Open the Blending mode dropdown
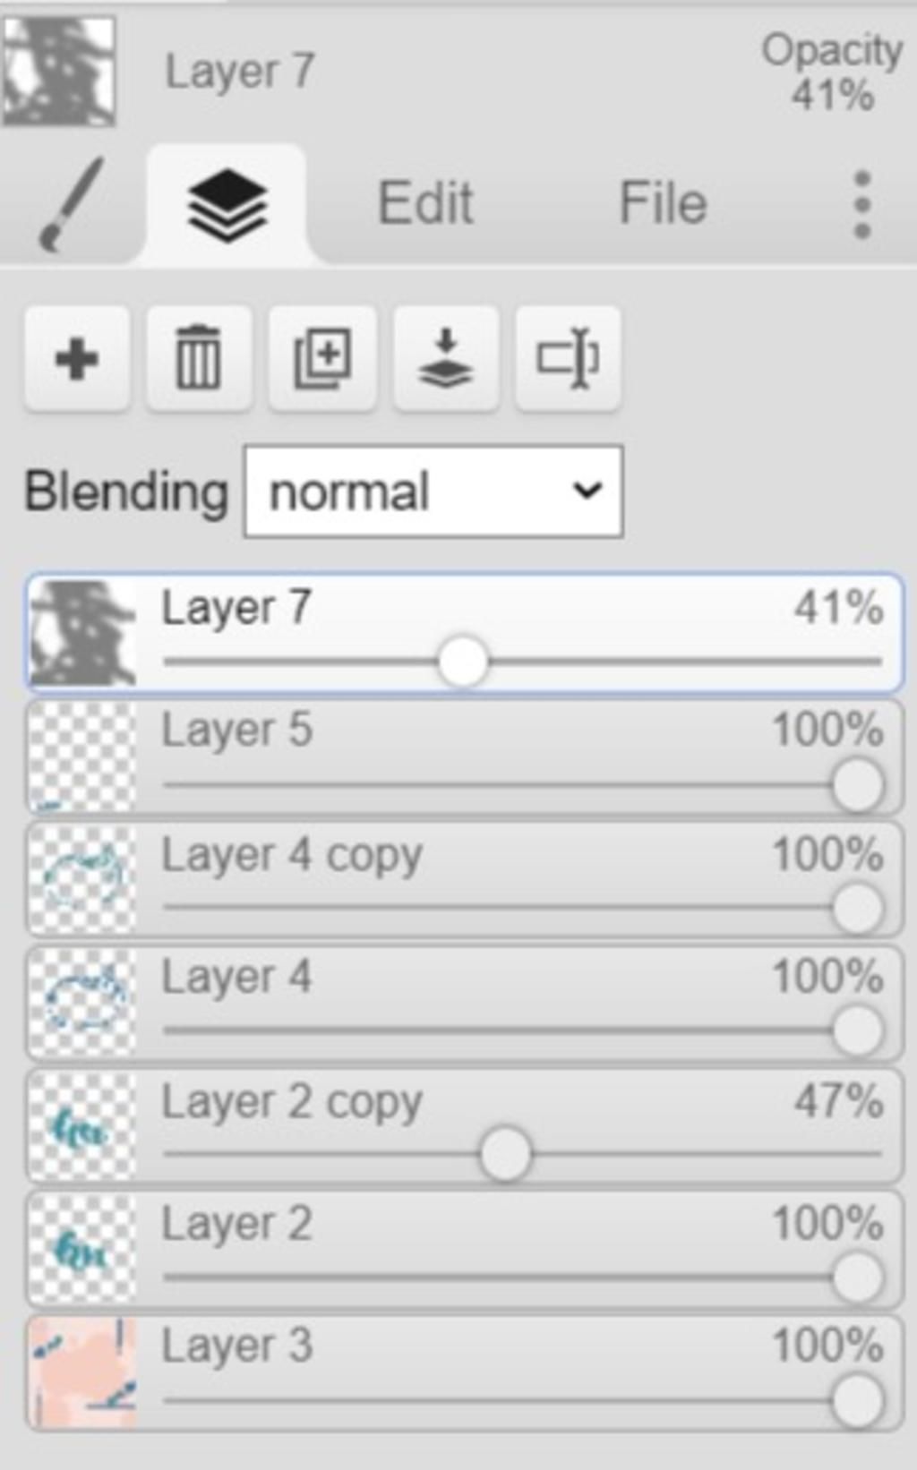The width and height of the screenshot is (917, 1470). pos(433,491)
